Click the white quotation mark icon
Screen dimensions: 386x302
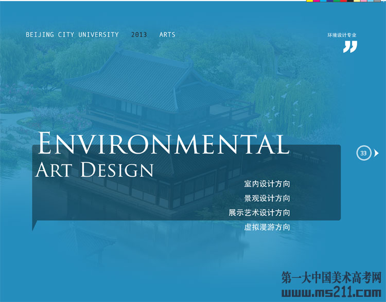pyautogui.click(x=350, y=47)
